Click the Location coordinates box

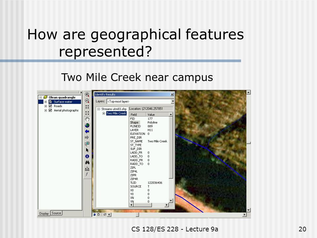click(x=151, y=109)
